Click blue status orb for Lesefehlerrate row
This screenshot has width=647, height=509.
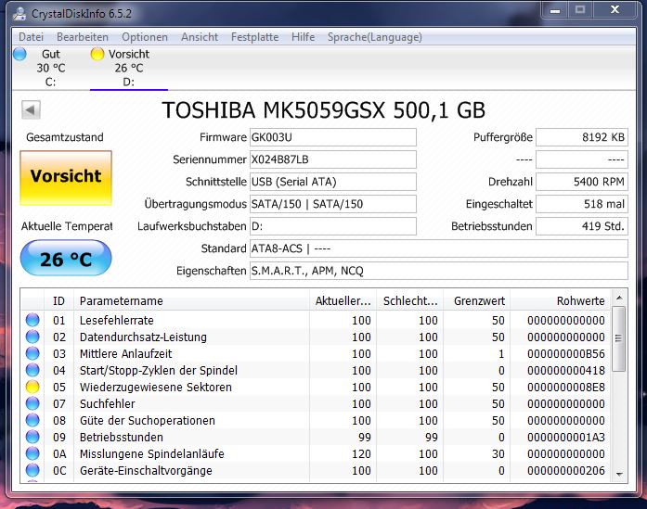(x=32, y=320)
